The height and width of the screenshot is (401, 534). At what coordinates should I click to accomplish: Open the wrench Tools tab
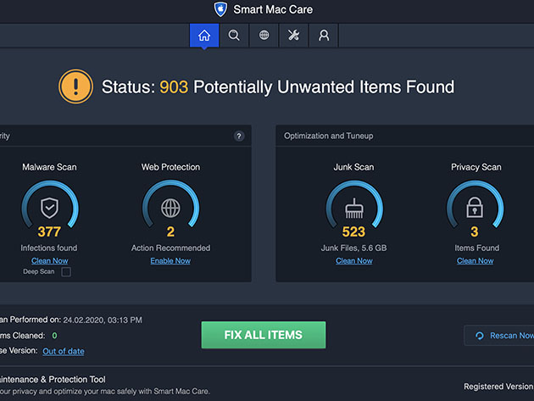pos(294,36)
